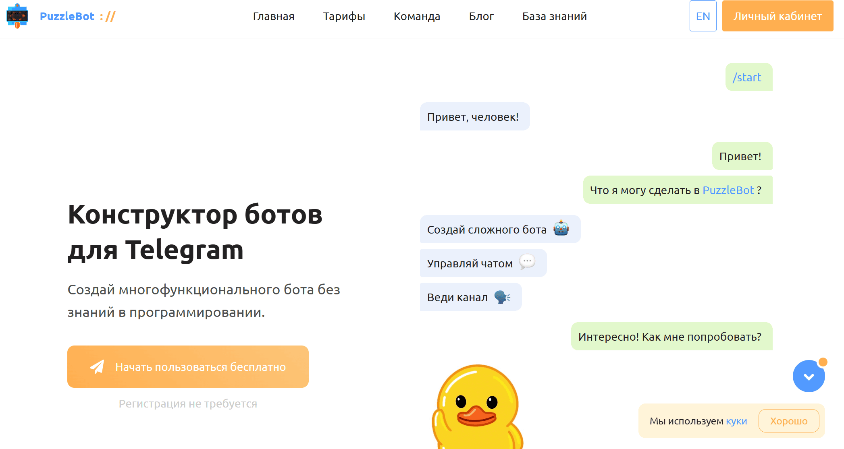
Task: Visit the База знаний page
Action: point(555,17)
